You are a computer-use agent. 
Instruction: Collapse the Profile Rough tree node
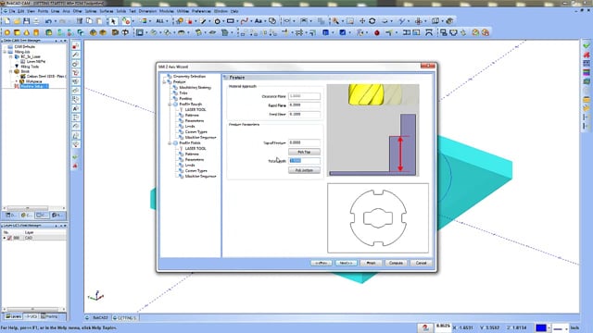point(170,104)
